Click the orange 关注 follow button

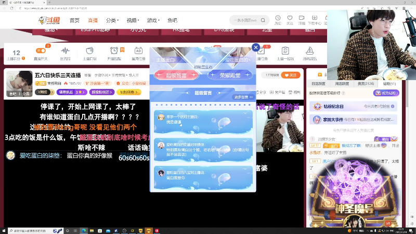click(291, 75)
